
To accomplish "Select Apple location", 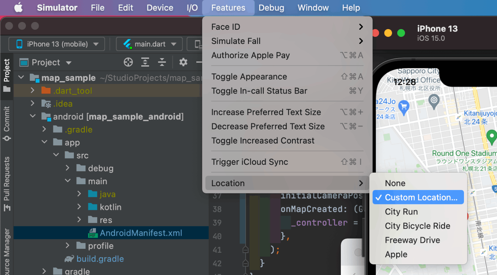I will point(418,254).
